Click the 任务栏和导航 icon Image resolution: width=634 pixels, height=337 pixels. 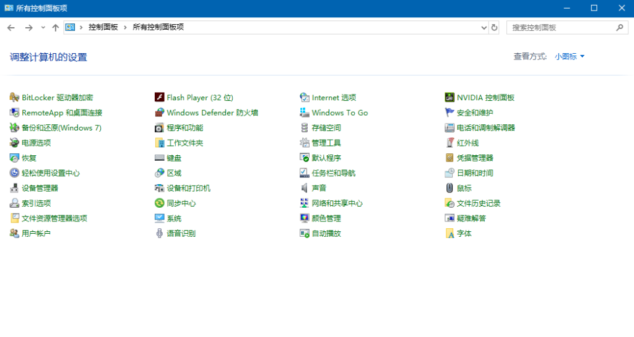(x=305, y=173)
